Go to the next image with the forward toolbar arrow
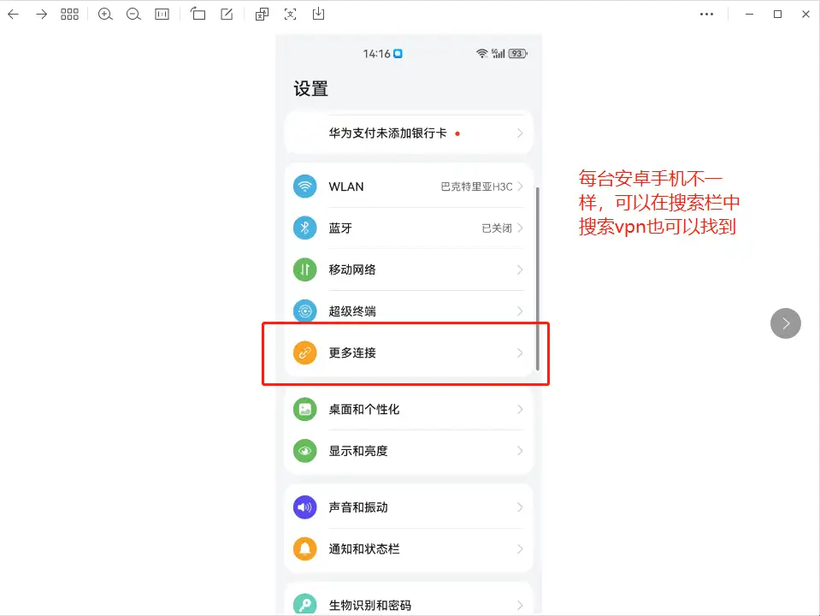This screenshot has width=820, height=616. (41, 15)
